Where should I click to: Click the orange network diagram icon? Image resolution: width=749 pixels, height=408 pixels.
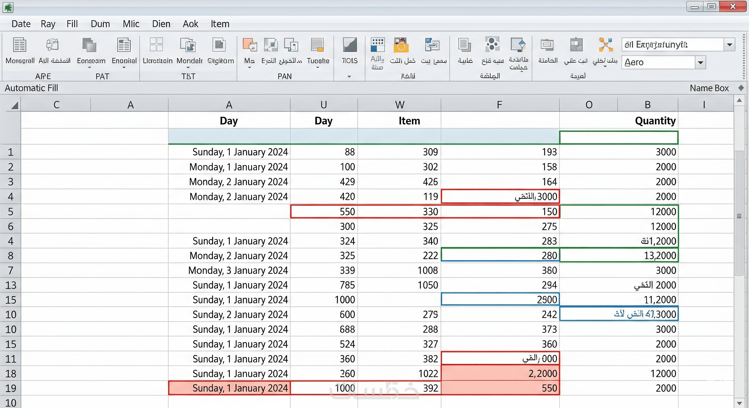606,45
